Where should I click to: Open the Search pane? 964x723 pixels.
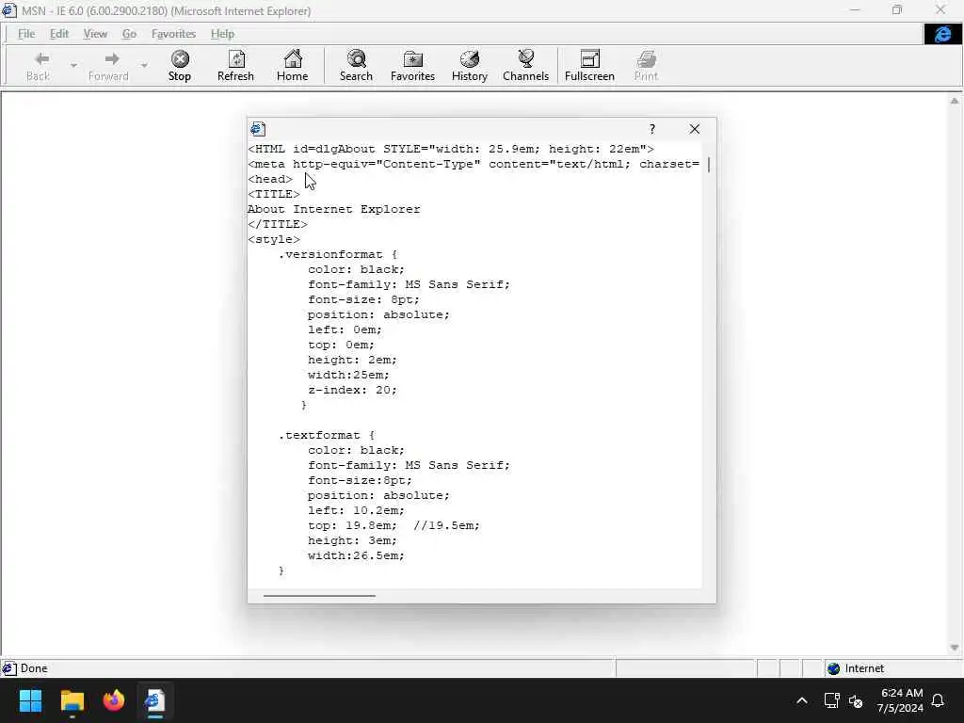356,66
